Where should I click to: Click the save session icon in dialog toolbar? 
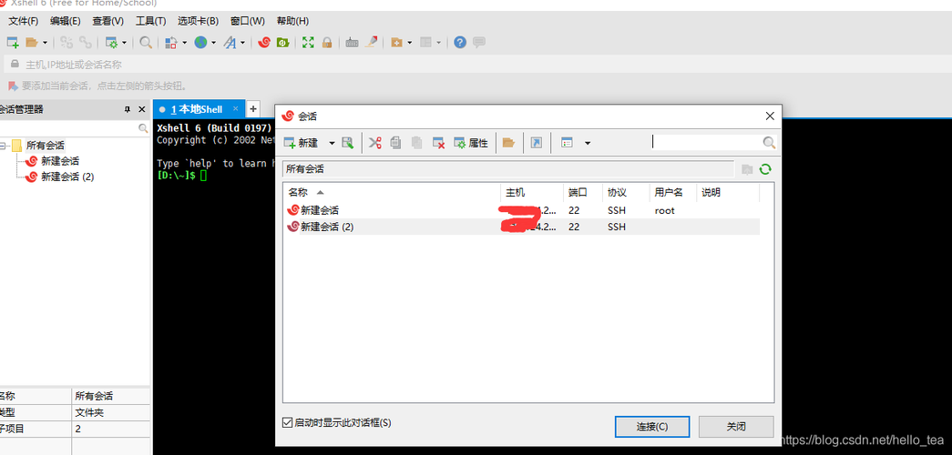click(x=347, y=143)
